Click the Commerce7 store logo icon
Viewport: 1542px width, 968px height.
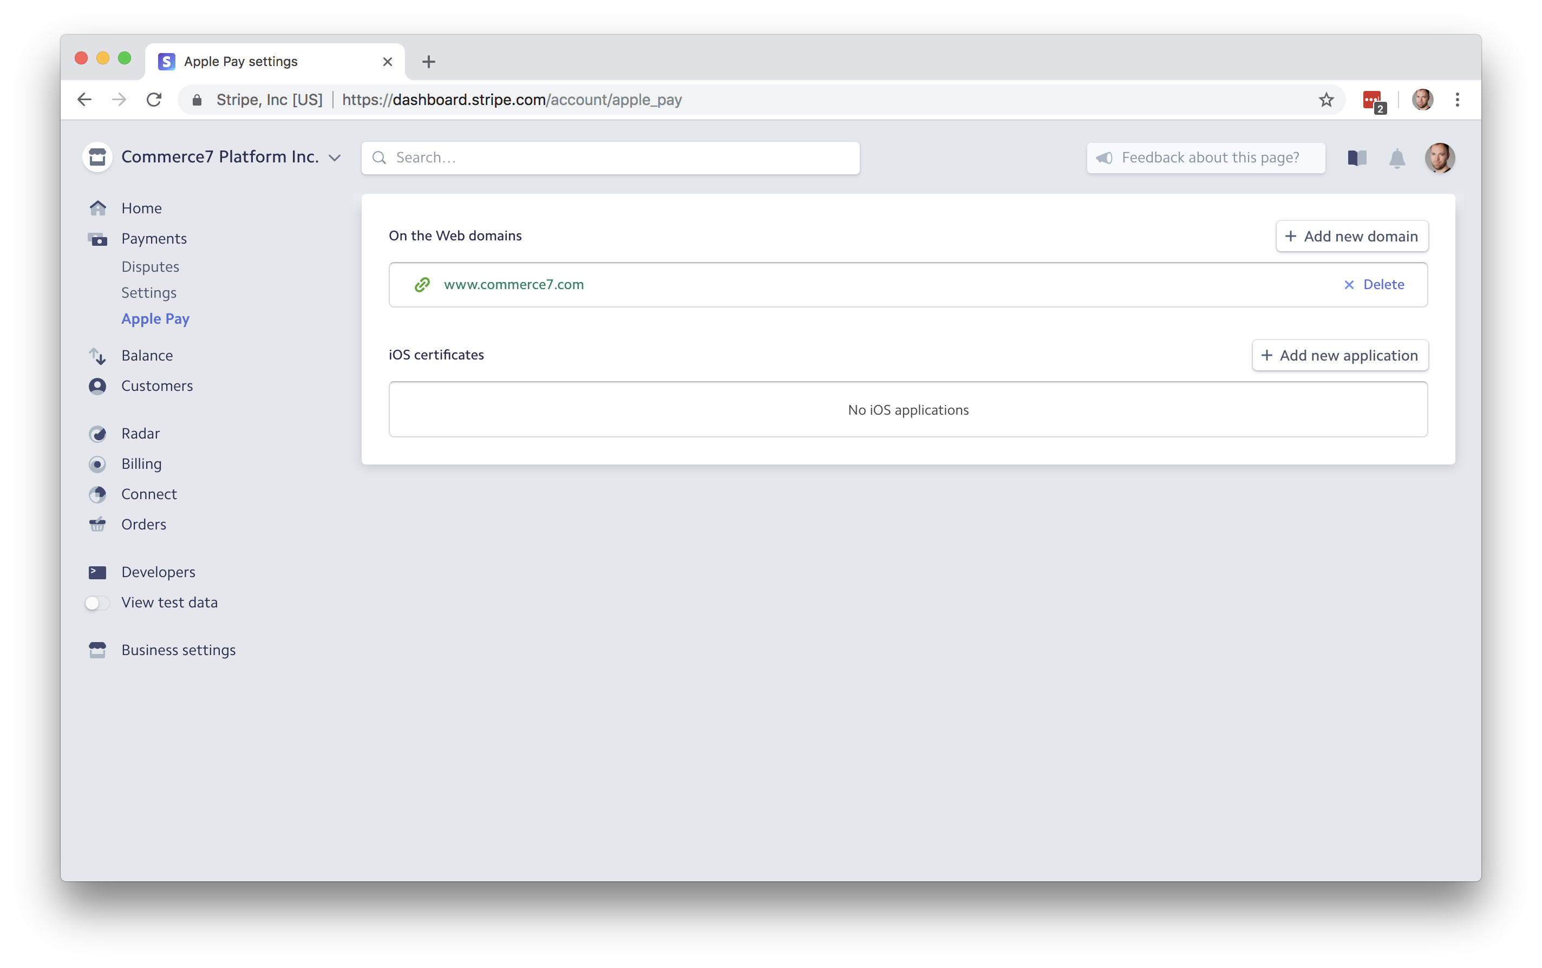tap(97, 158)
